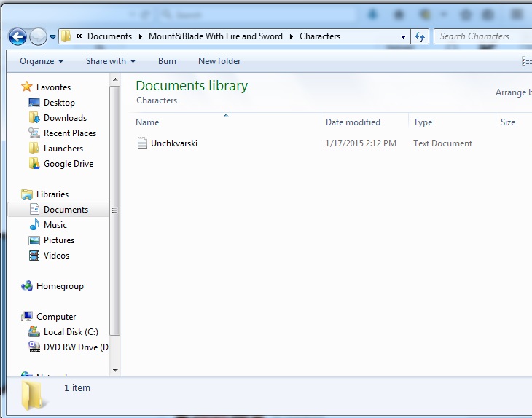Go back with the Back arrow button
This screenshot has height=418, width=532.
pos(17,36)
